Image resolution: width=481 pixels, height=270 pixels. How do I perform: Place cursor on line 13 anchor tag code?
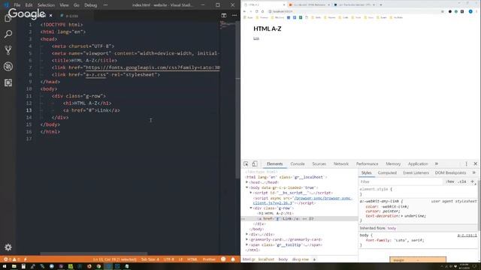[x=92, y=110]
